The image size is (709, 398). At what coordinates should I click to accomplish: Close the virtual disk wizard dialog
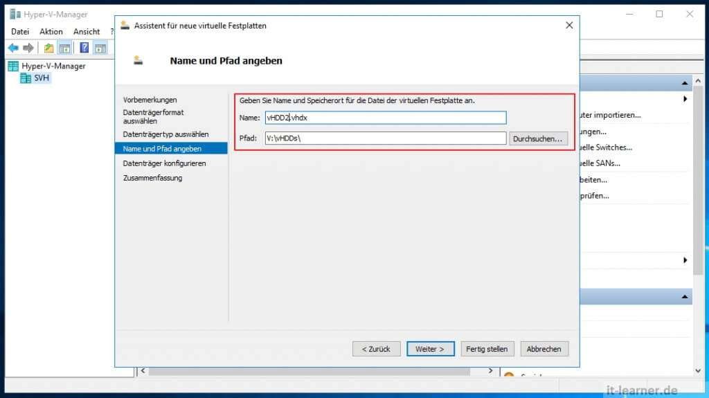click(x=569, y=26)
